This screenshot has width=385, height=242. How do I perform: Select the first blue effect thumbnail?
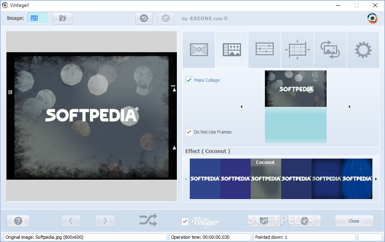[x=205, y=179]
